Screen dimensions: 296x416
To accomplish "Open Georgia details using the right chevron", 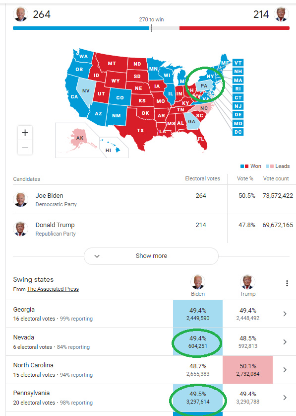I will 285,314.
